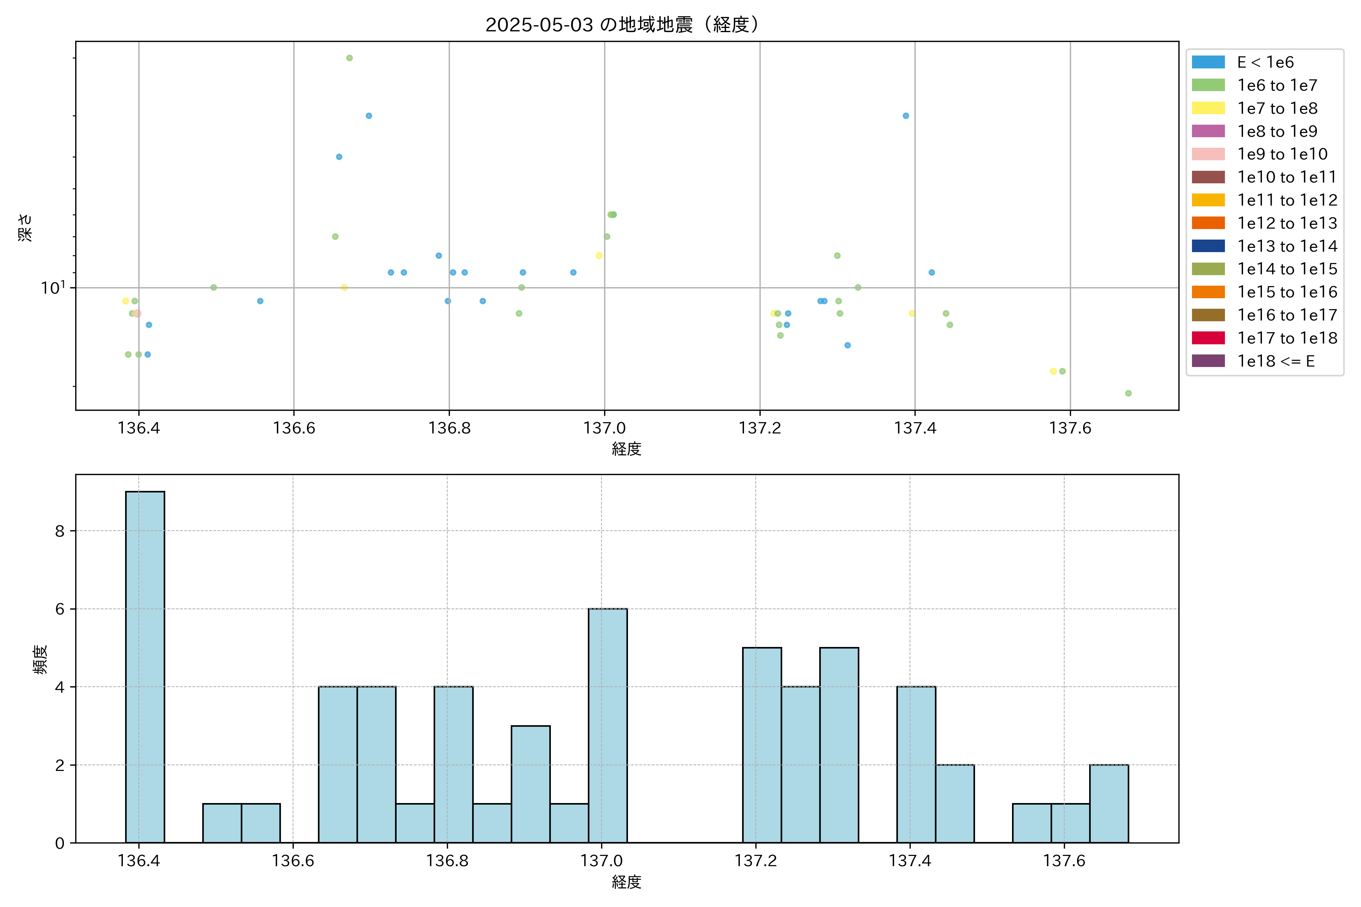Click the yellow '1e7 to 1e8' legend swatch
The image size is (1361, 907).
coord(1208,108)
